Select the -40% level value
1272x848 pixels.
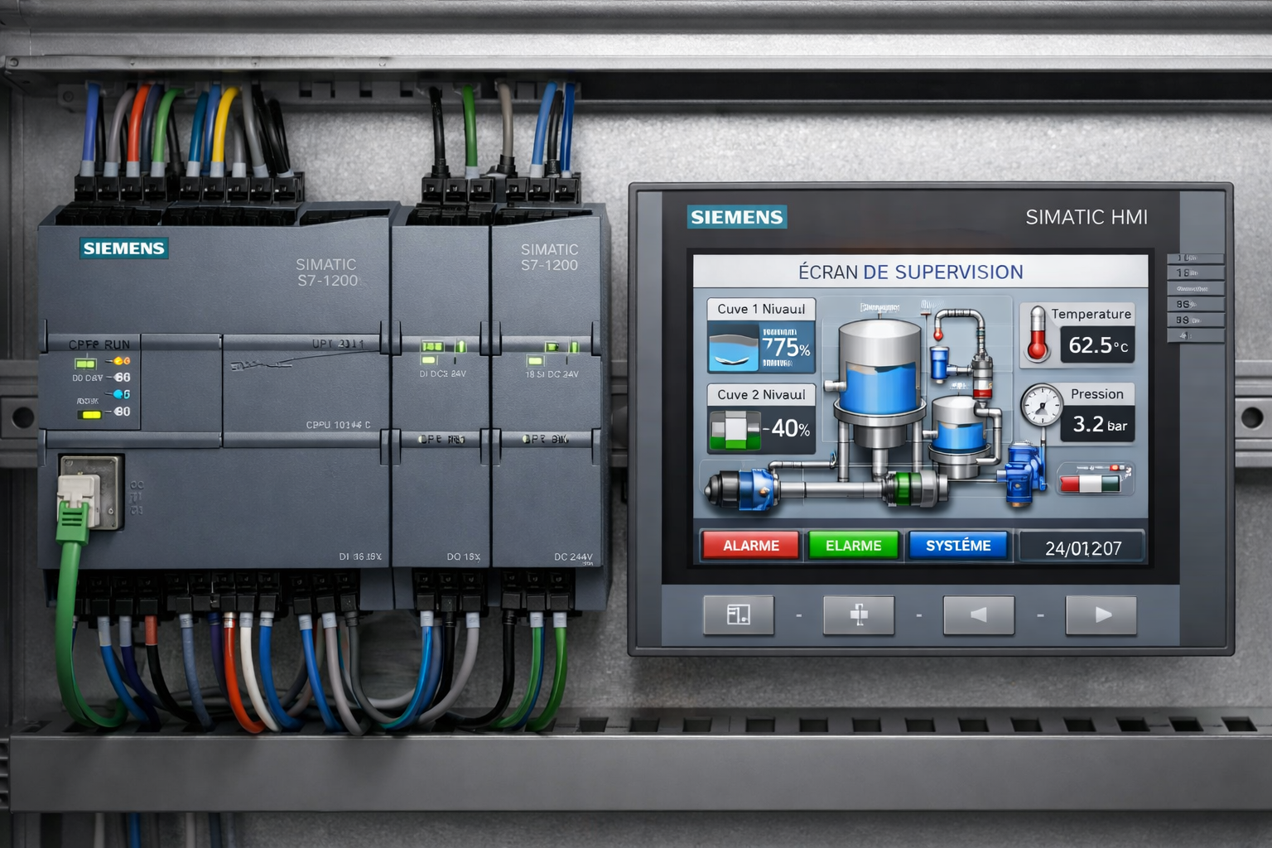pyautogui.click(x=787, y=429)
